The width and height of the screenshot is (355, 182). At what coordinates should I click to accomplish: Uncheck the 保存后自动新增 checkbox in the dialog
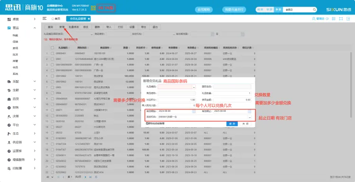147,124
